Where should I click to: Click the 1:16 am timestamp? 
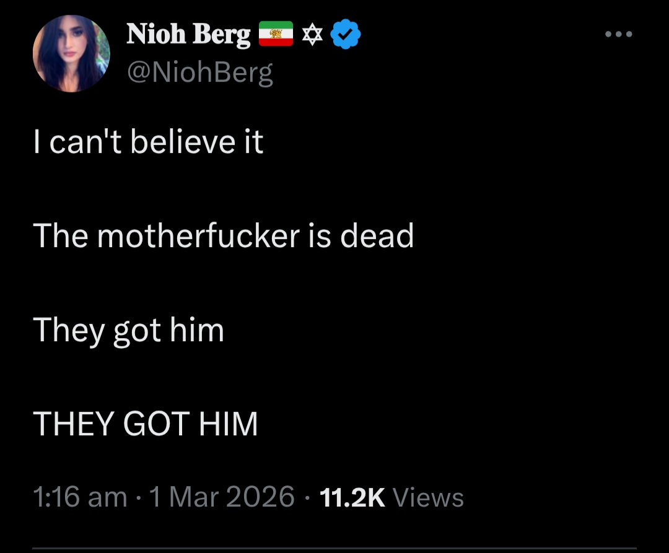79,497
